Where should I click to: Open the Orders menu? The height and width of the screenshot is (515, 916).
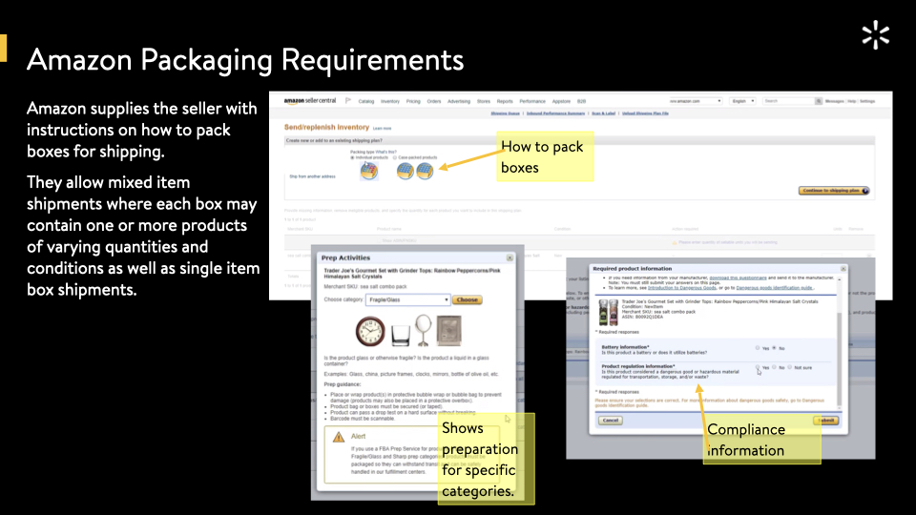coord(434,101)
